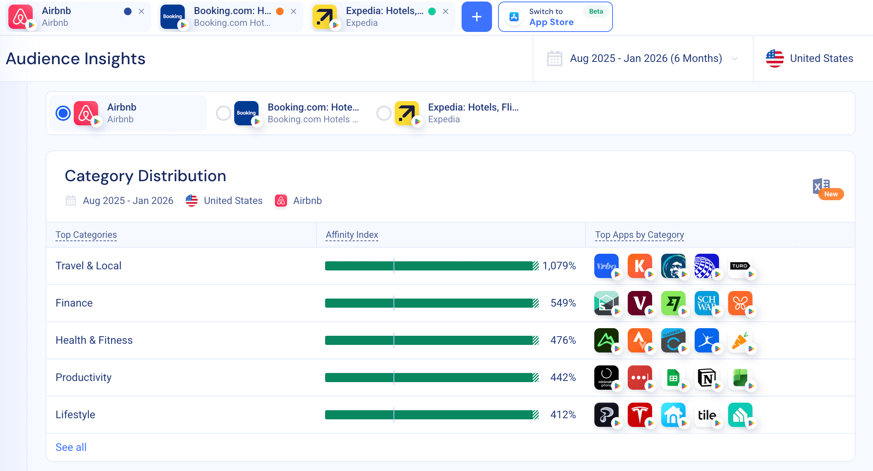873x471 pixels.
Task: Click the Health & Fitness affinity bar
Action: (432, 340)
